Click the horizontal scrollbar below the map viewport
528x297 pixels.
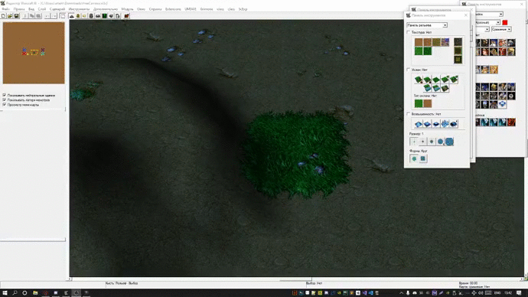tap(297, 279)
